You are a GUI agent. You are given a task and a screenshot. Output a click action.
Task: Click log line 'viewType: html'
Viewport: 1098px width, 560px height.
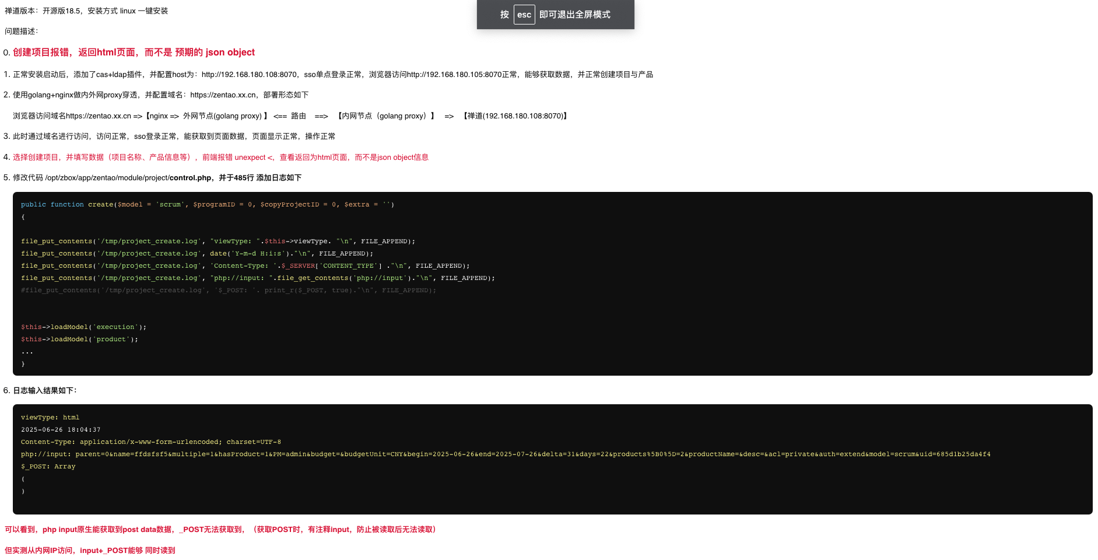(x=50, y=418)
